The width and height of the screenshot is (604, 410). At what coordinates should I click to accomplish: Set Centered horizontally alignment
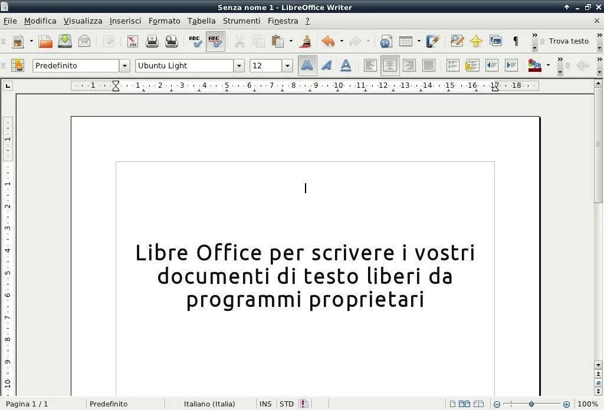pos(390,66)
